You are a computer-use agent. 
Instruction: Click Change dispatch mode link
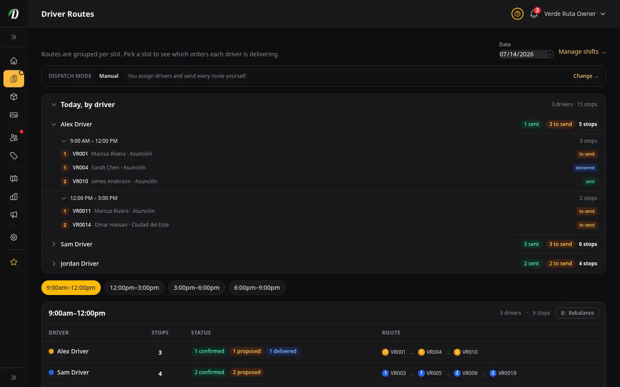coord(586,76)
